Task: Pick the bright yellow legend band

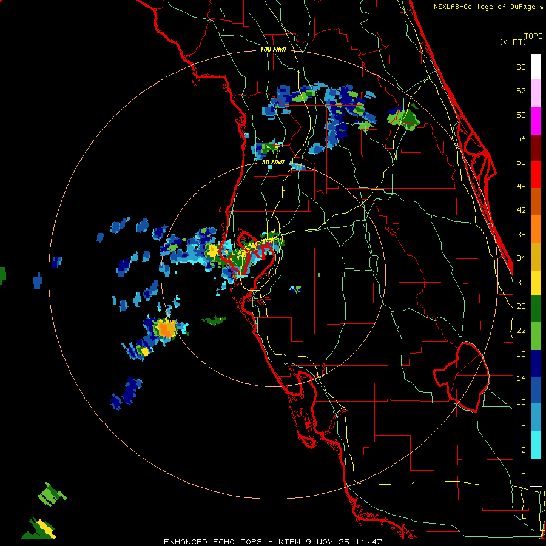Action: pos(536,282)
